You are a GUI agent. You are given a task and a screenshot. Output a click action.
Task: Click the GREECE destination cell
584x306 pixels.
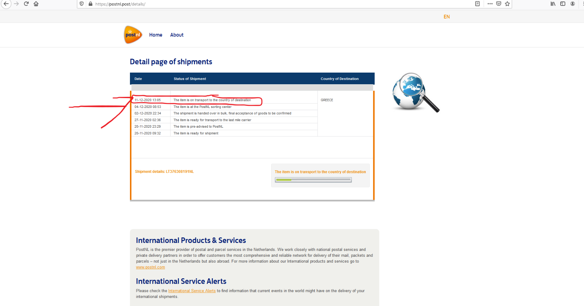327,100
